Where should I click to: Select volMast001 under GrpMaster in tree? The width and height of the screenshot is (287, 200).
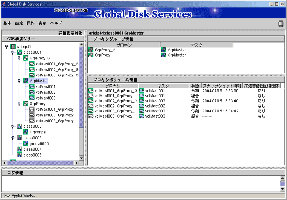coord(45,86)
